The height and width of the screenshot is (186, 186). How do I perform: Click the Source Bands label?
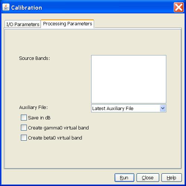[x=35, y=58]
